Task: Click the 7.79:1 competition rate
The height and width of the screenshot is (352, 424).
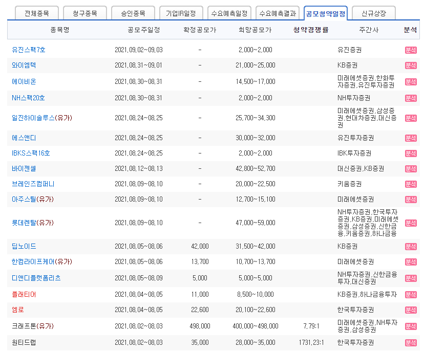Action: pyautogui.click(x=311, y=326)
